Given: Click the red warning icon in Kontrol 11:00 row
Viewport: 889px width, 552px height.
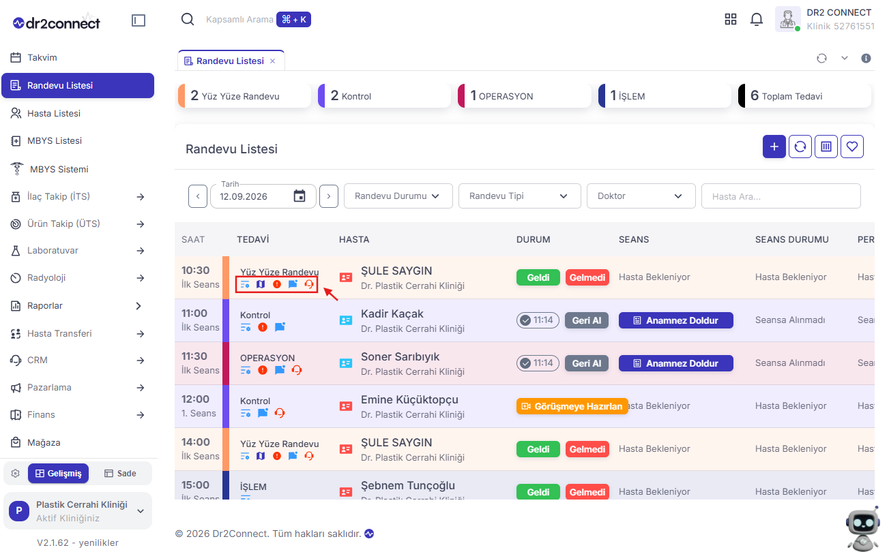Looking at the screenshot, I should tap(263, 327).
